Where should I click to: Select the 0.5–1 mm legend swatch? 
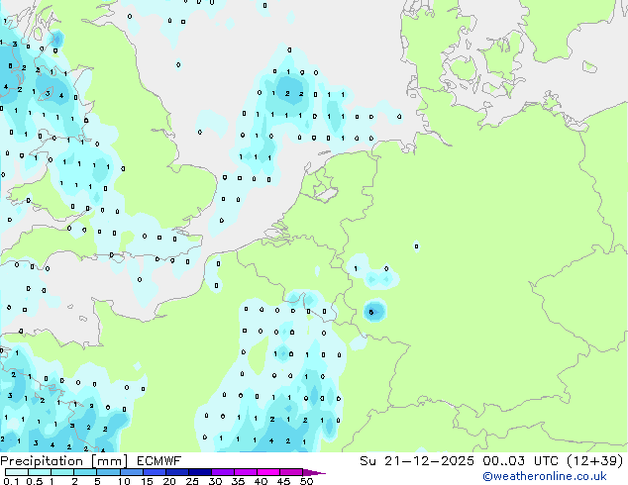pyautogui.click(x=40, y=472)
